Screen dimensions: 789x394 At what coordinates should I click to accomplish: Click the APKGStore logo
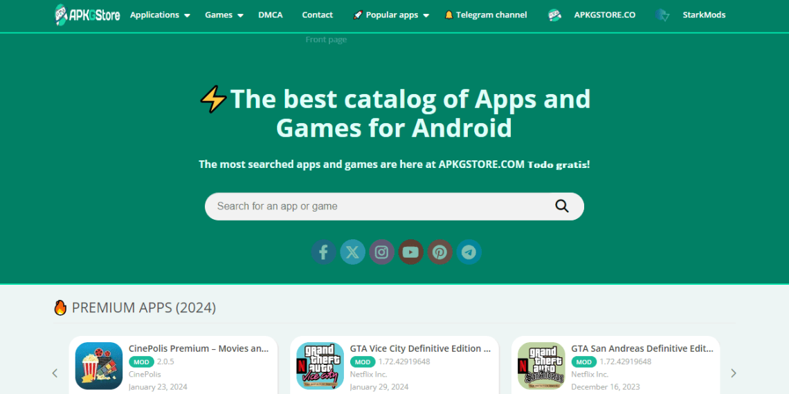tap(87, 15)
